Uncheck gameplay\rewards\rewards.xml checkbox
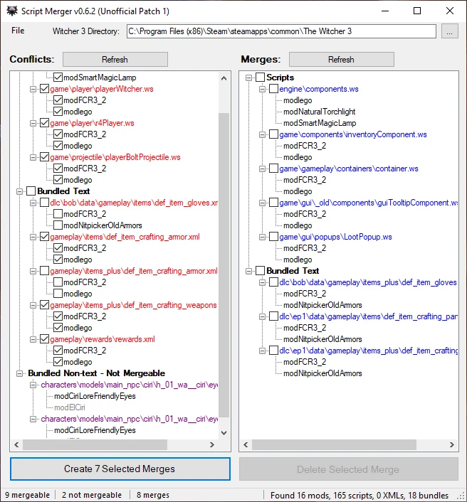This screenshot has height=502, width=467. click(44, 339)
